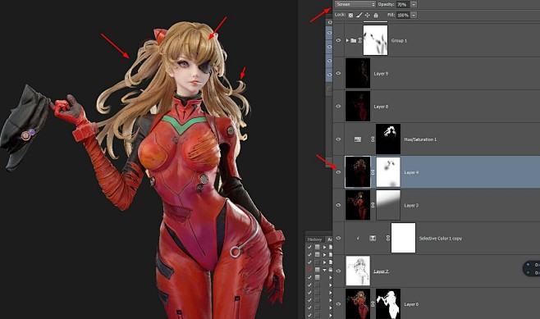Viewport: 540px width, 319px height.
Task: Hide Layer 7 with its eye icon
Action: 338,271
